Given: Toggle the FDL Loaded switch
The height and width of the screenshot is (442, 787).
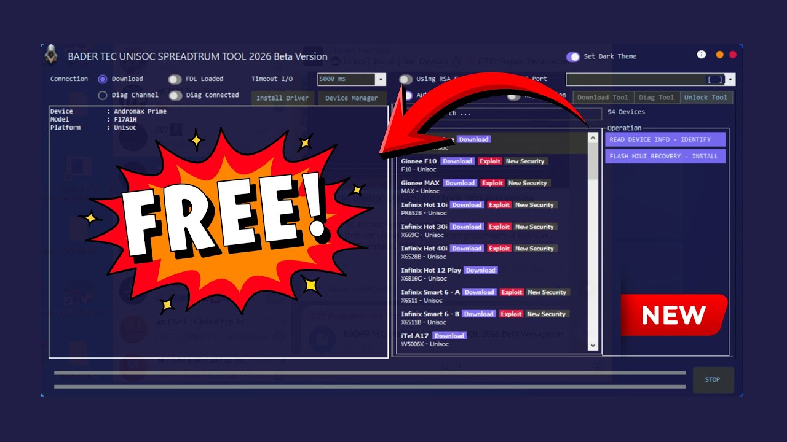Looking at the screenshot, I should point(175,79).
